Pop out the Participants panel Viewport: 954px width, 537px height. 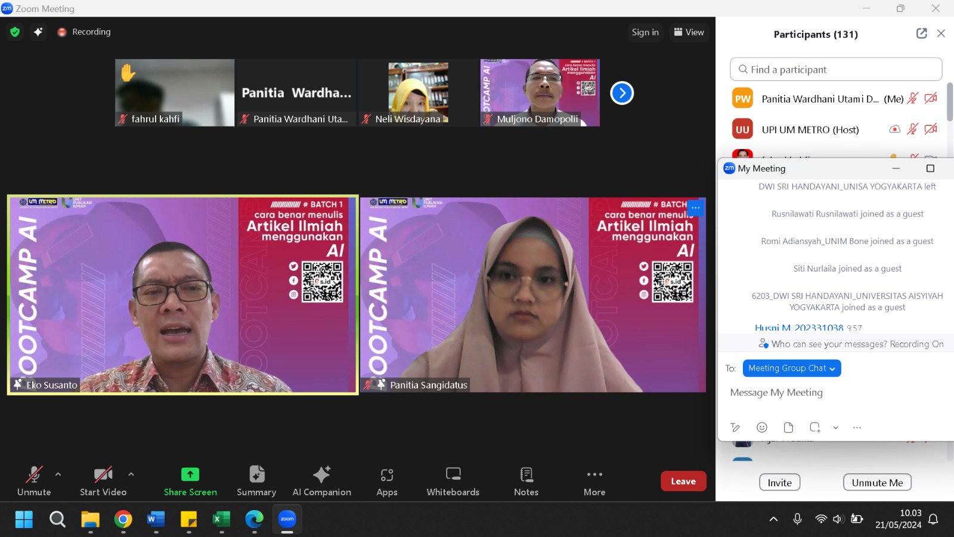coord(921,33)
